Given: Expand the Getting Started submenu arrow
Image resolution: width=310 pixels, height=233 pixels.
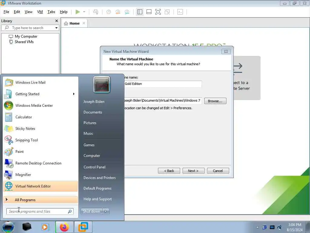Looking at the screenshot, I should [74, 94].
